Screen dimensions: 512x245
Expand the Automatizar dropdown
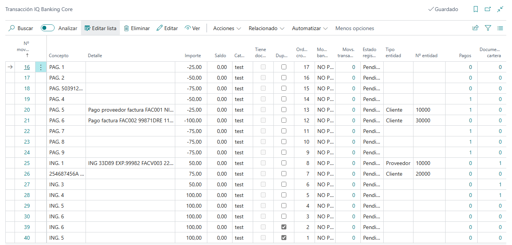pyautogui.click(x=310, y=28)
